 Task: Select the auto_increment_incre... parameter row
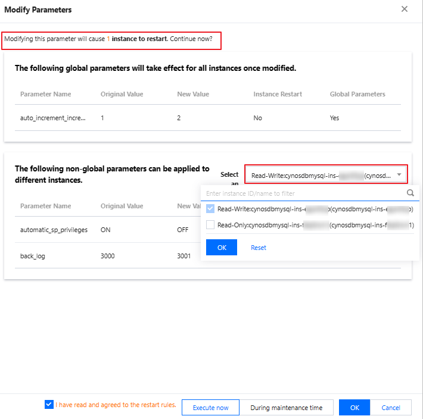pos(53,118)
